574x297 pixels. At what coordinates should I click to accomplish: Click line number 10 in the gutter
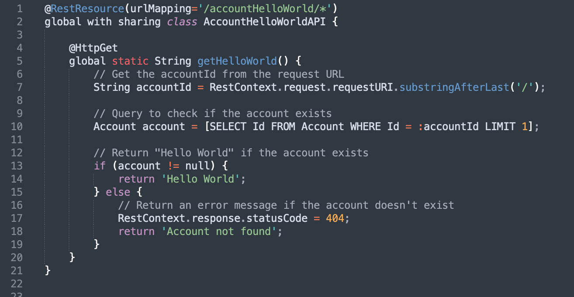pos(16,127)
